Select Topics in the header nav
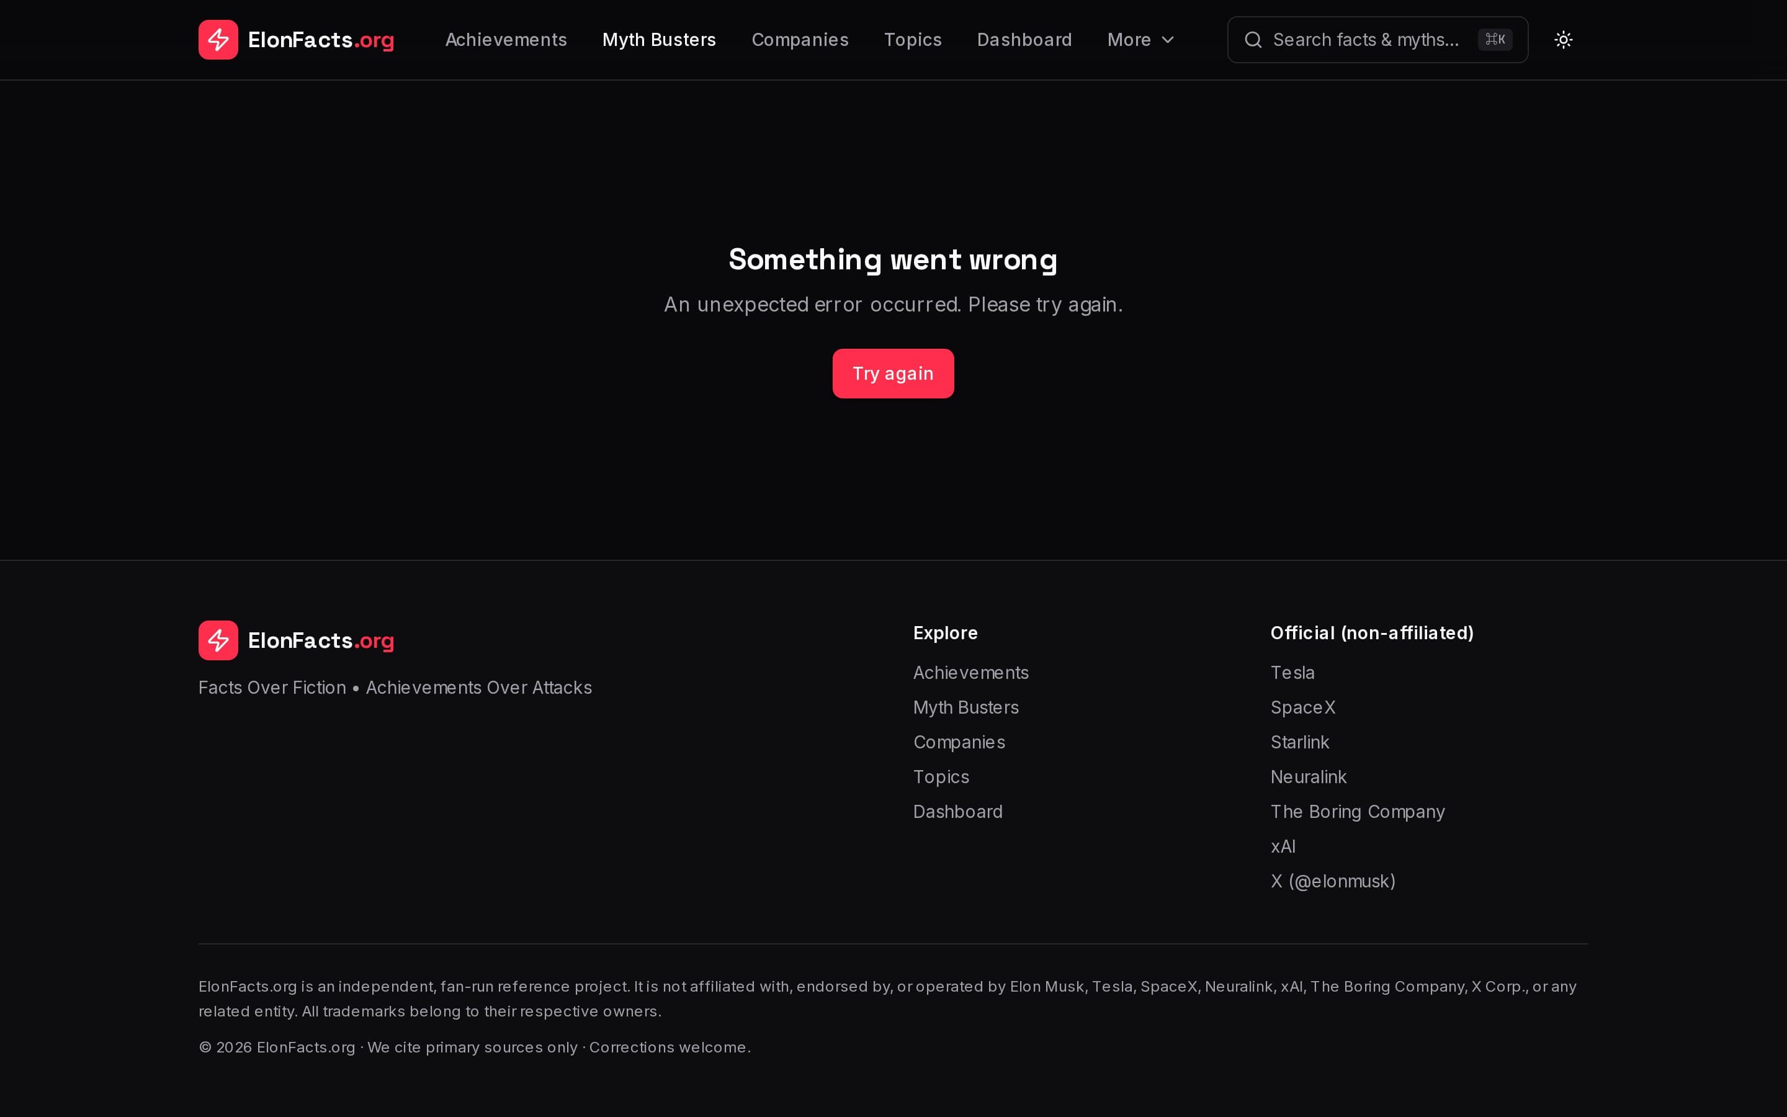Screen dimensions: 1787x1117 pos(913,40)
